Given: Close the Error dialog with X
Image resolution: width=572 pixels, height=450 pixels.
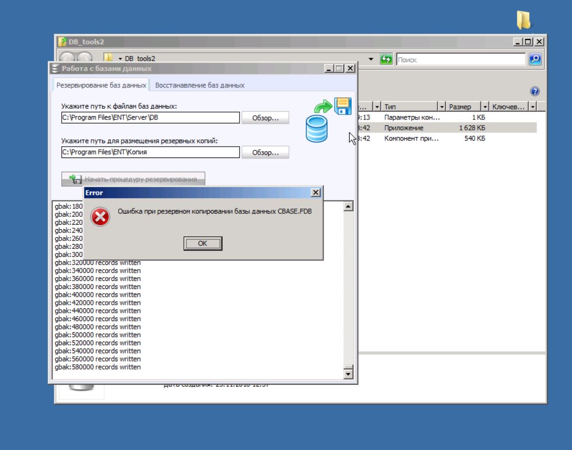Looking at the screenshot, I should [x=316, y=193].
